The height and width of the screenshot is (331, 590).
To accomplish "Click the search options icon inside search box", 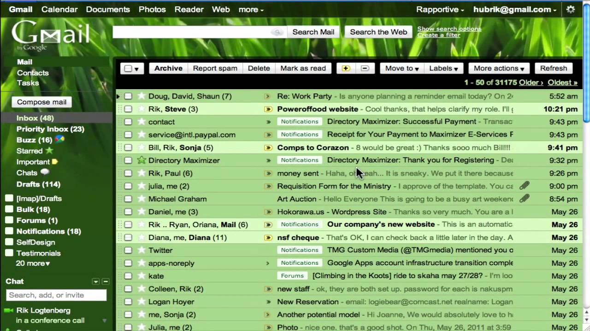I will click(x=277, y=32).
